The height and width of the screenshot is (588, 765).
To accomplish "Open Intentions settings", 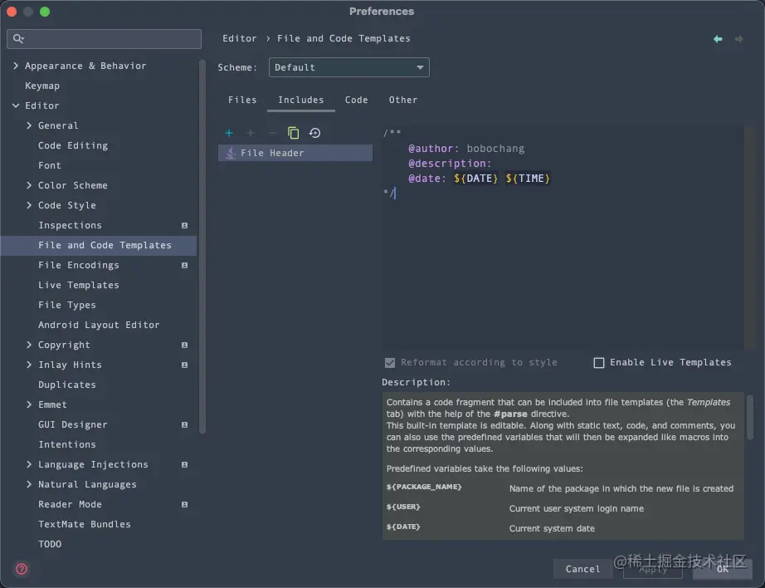I will click(x=67, y=444).
